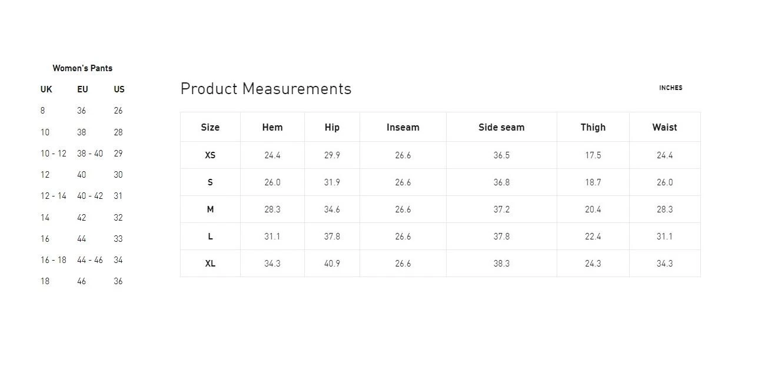765x383 pixels.
Task: Select the M size row label
Action: click(210, 209)
